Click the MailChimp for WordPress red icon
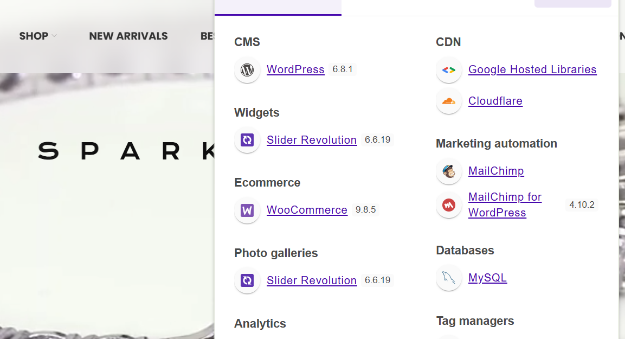Viewport: 625px width, 339px height. tap(449, 206)
